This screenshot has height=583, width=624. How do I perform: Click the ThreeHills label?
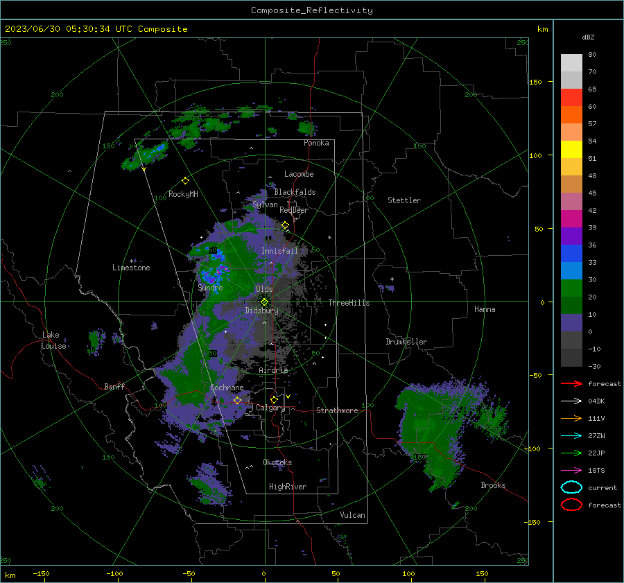tap(349, 303)
